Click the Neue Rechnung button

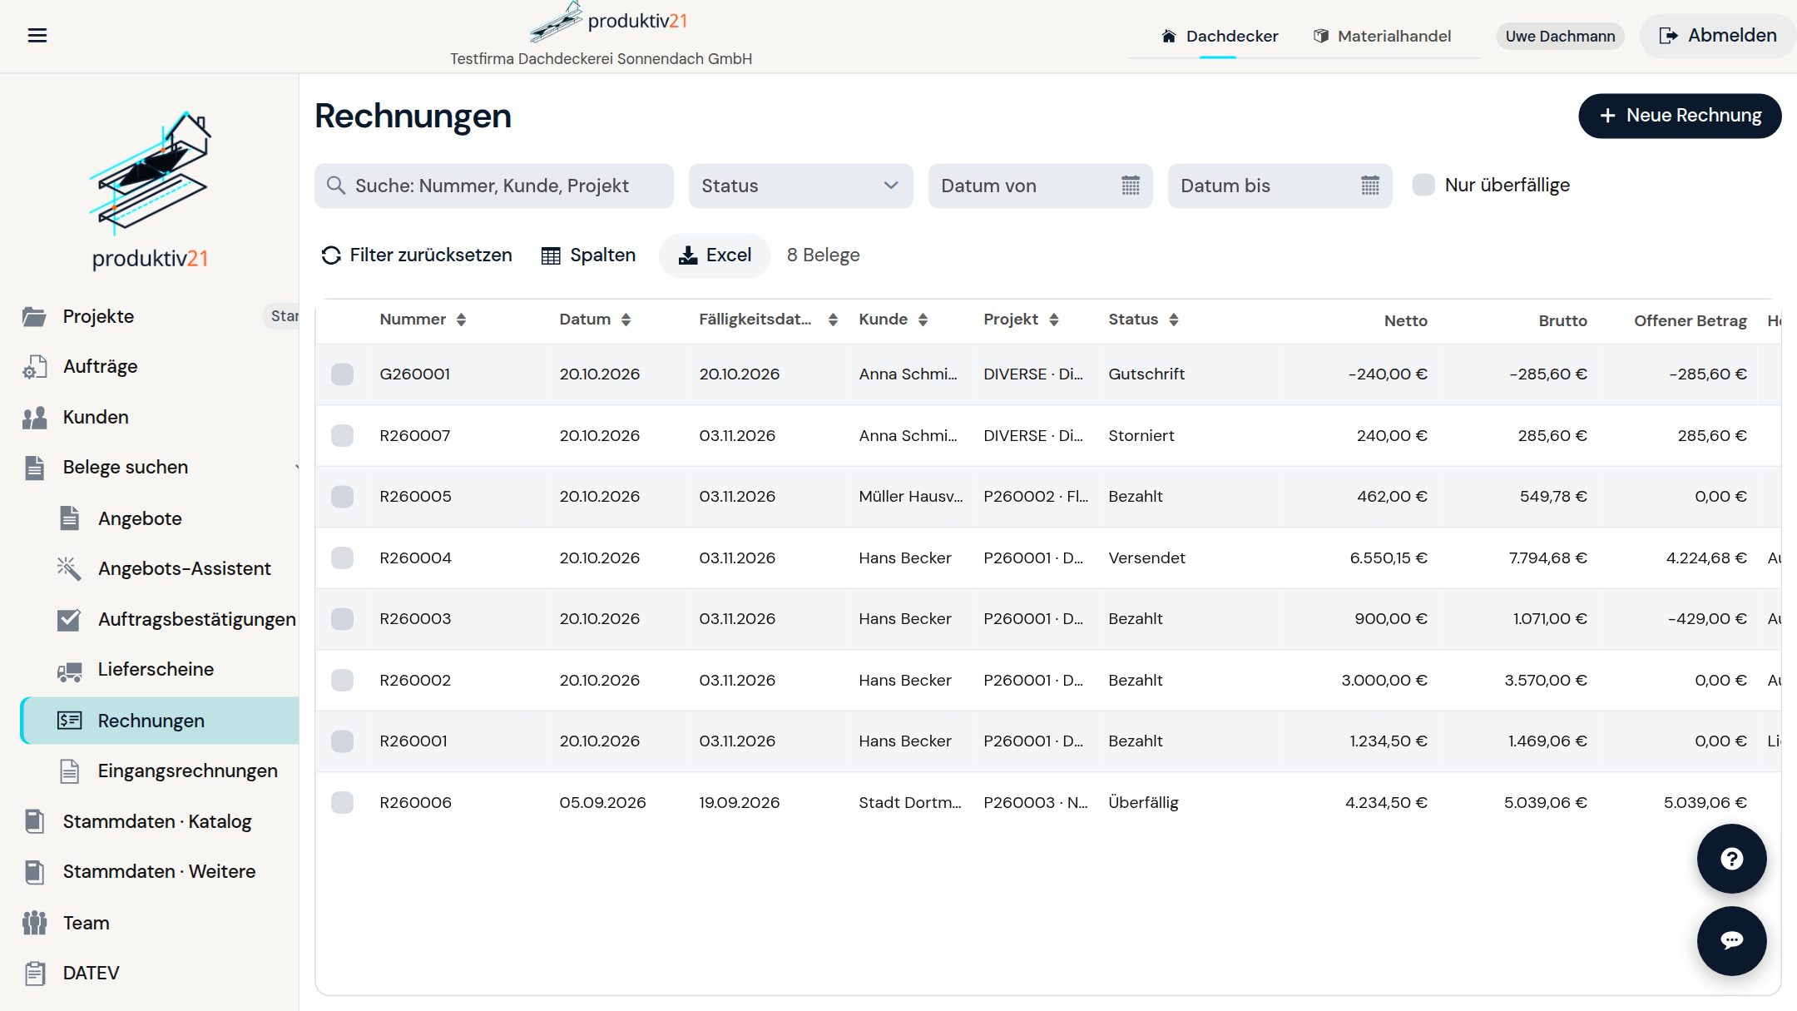coord(1680,116)
